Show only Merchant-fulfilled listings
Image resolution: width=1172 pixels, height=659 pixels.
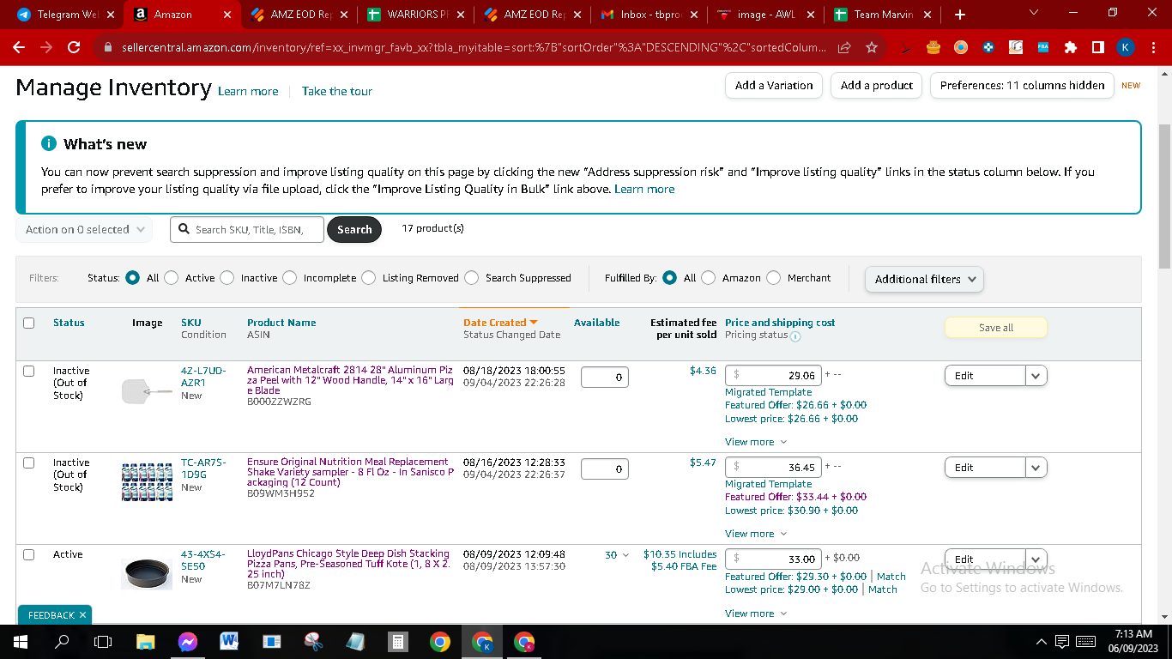click(774, 278)
